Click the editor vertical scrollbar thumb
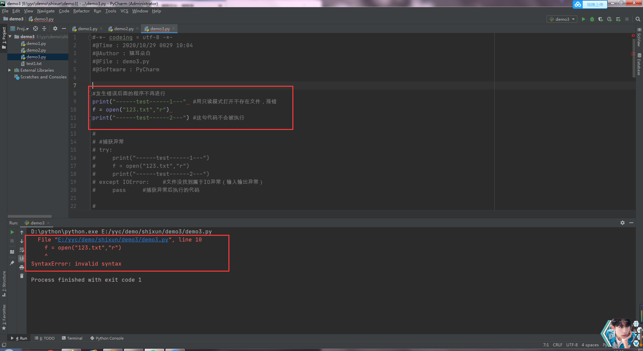This screenshot has height=351, width=643. pyautogui.click(x=634, y=58)
